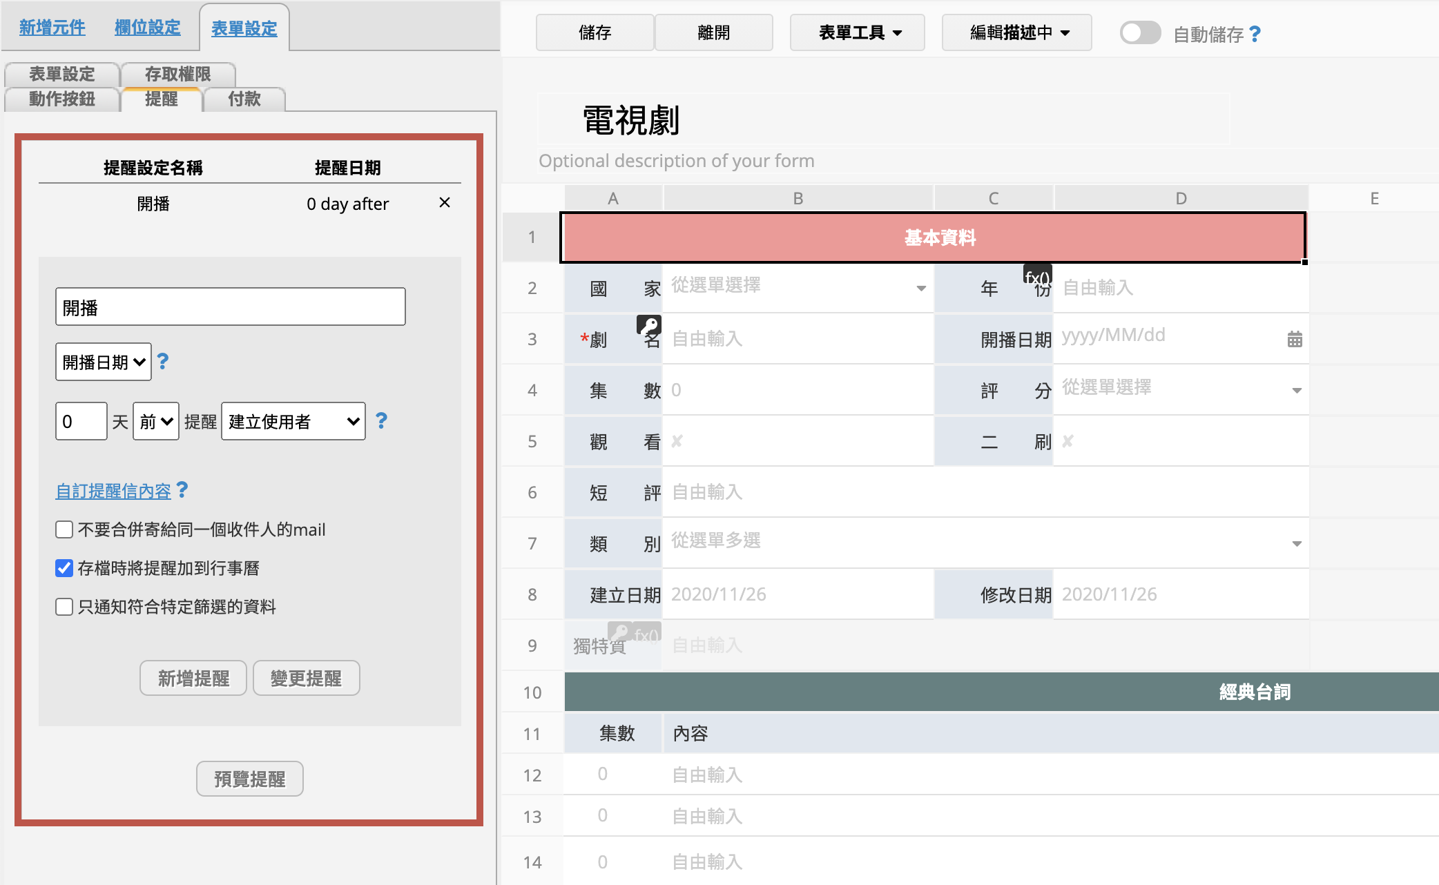Viewport: 1439px width, 885px height.
Task: Delete the 開播 reminder with X icon
Action: click(x=445, y=202)
